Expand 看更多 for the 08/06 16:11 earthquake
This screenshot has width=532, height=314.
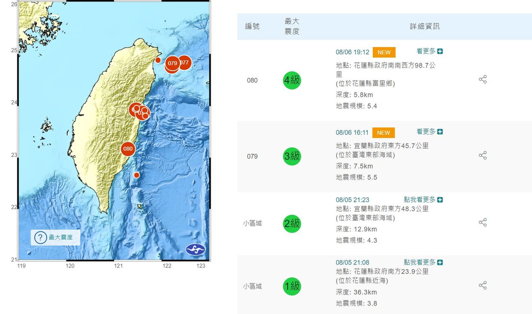pos(429,132)
